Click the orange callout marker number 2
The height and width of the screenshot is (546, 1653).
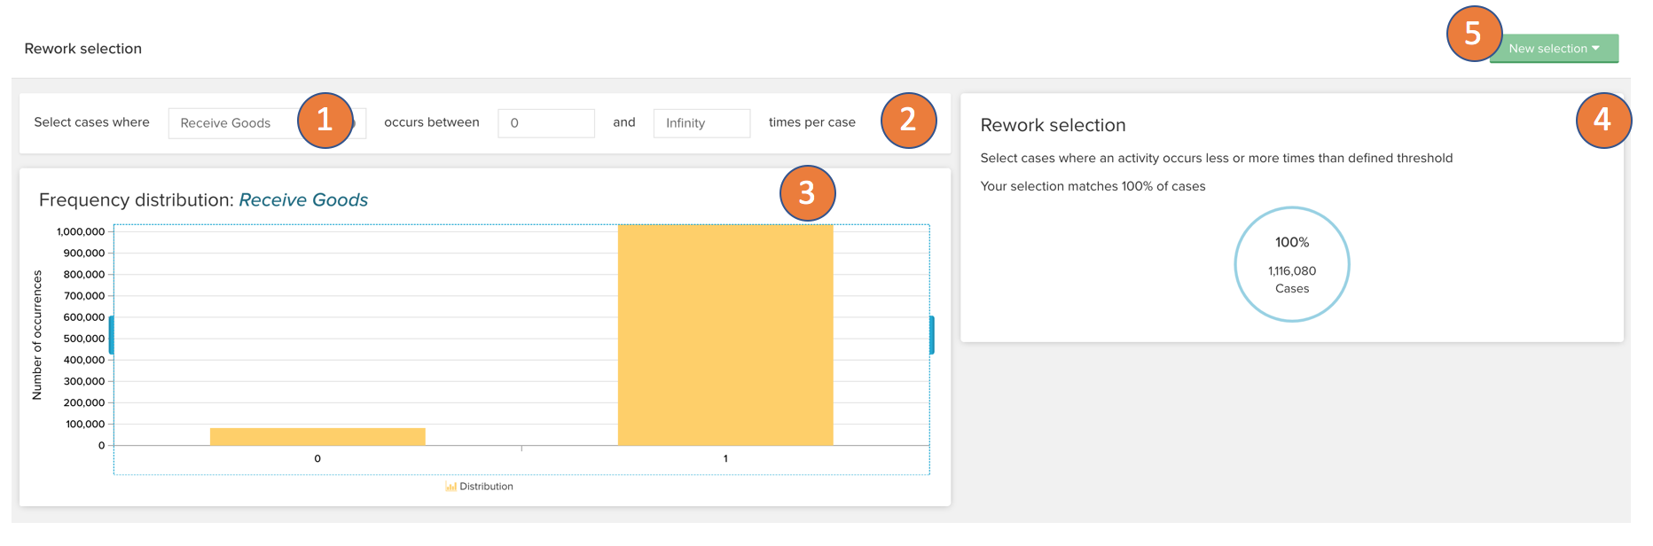click(x=908, y=120)
